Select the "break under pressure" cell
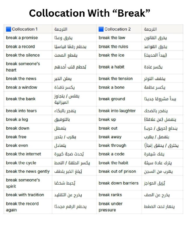 tap(119, 207)
